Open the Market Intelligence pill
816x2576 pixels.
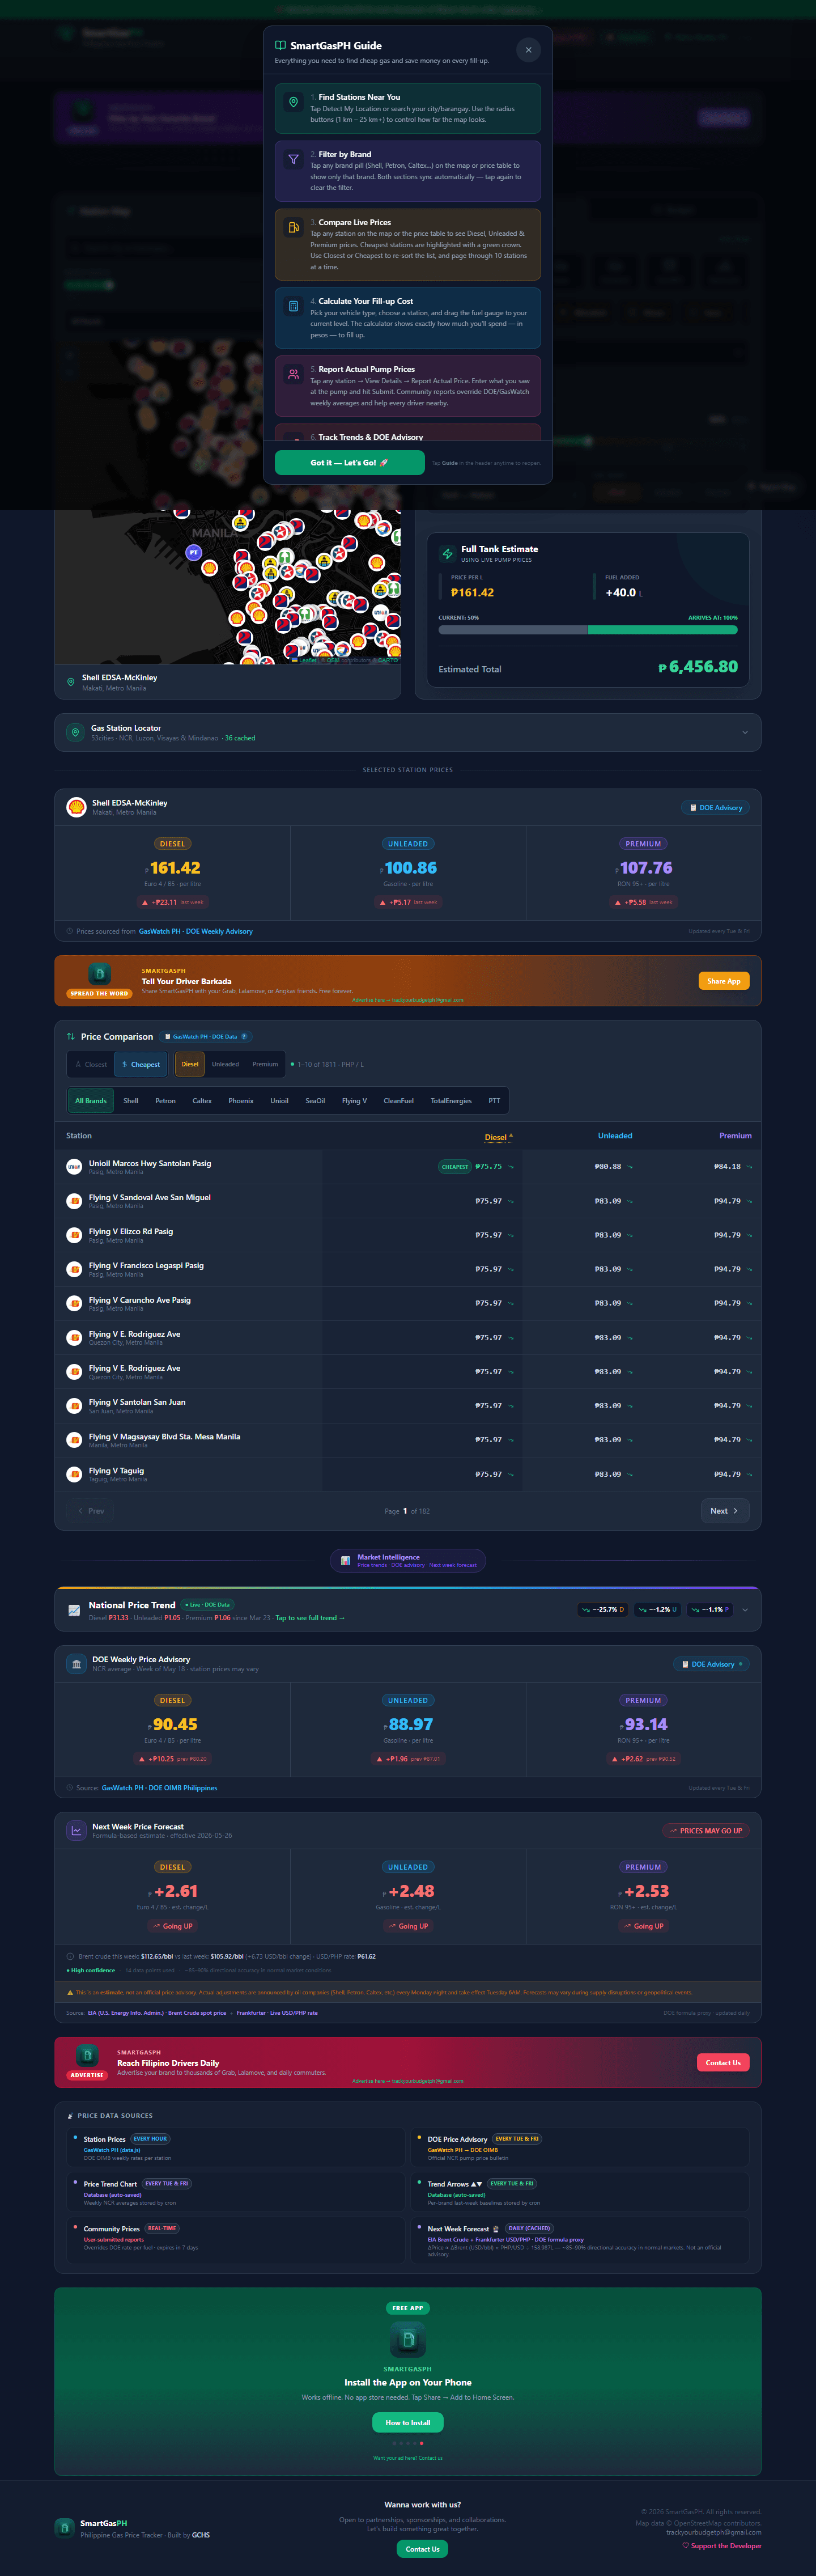[x=408, y=1560]
